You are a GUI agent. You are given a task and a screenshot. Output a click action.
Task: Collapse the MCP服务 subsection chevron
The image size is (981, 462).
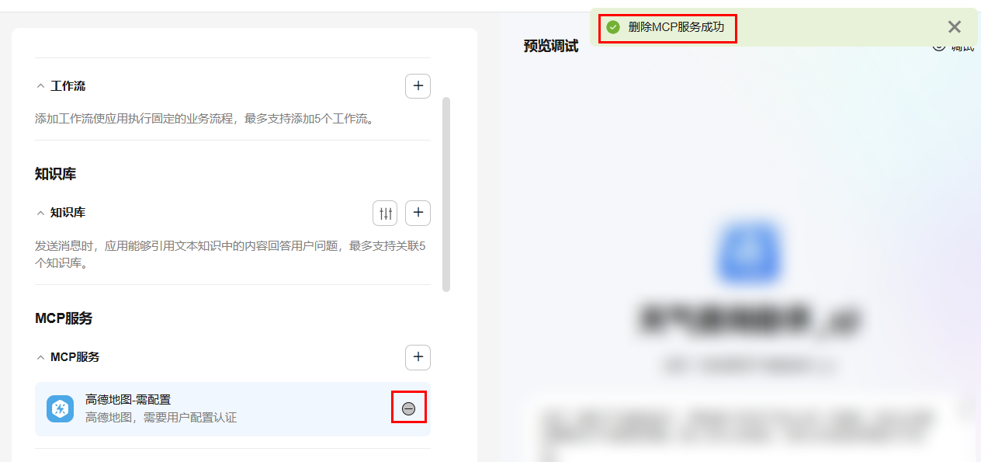(x=40, y=357)
